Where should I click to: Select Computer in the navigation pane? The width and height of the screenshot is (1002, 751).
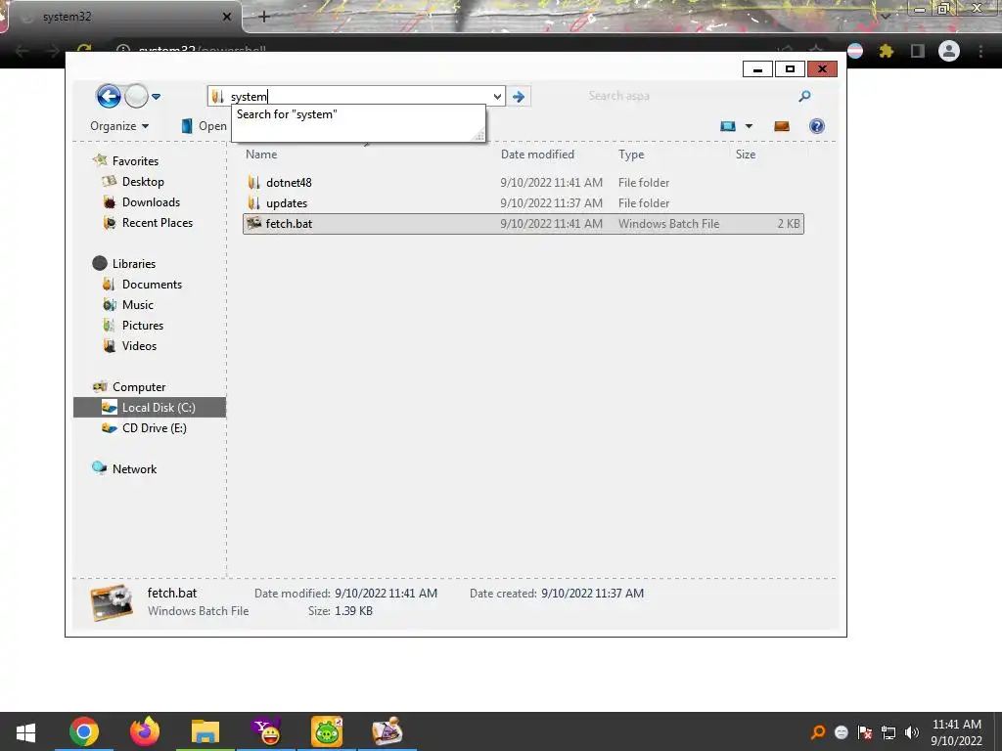(x=139, y=387)
